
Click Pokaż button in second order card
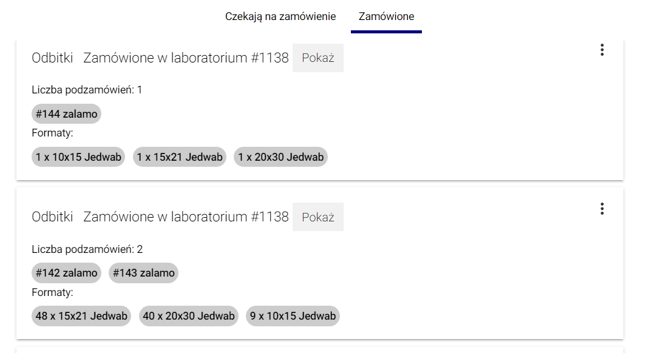318,217
